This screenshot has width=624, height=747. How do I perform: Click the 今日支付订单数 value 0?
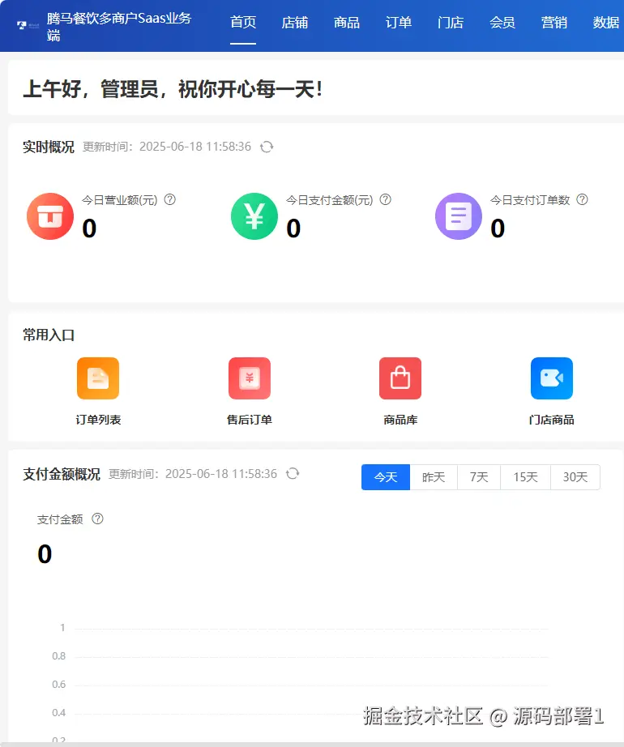(498, 228)
